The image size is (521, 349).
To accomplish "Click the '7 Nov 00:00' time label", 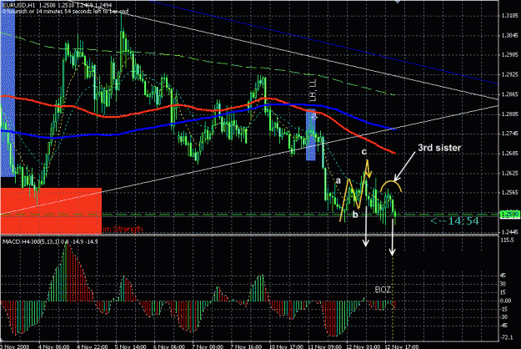I will [x=208, y=346].
